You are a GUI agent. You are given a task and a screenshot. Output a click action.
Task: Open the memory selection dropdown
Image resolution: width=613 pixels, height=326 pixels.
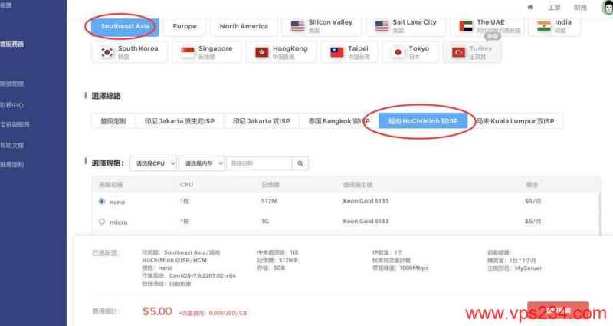[202, 163]
